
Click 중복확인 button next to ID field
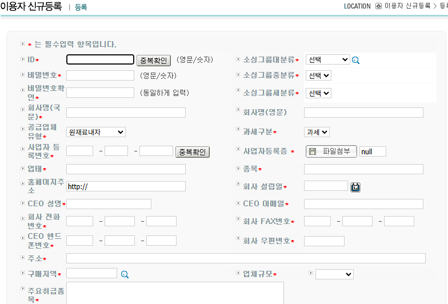point(154,61)
